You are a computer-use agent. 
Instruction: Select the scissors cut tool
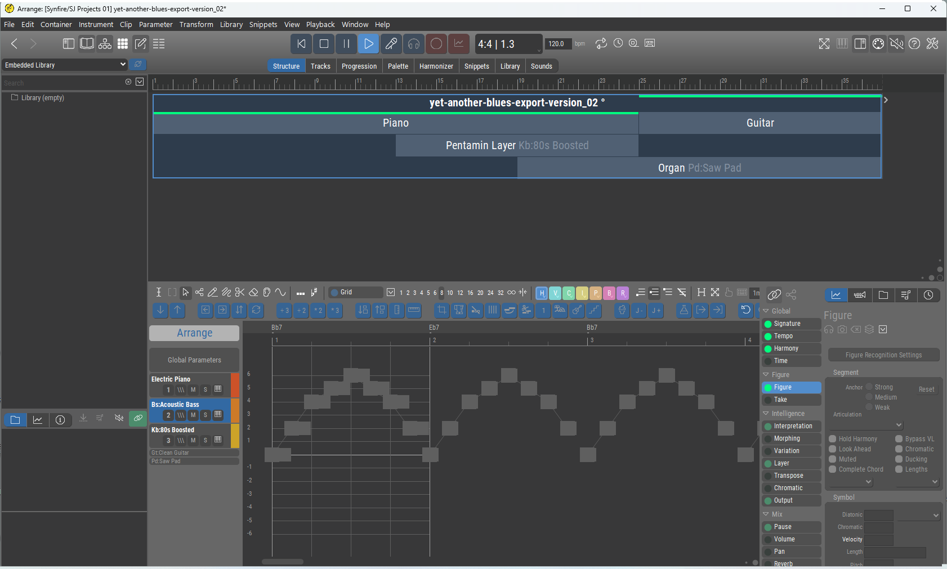click(x=240, y=292)
